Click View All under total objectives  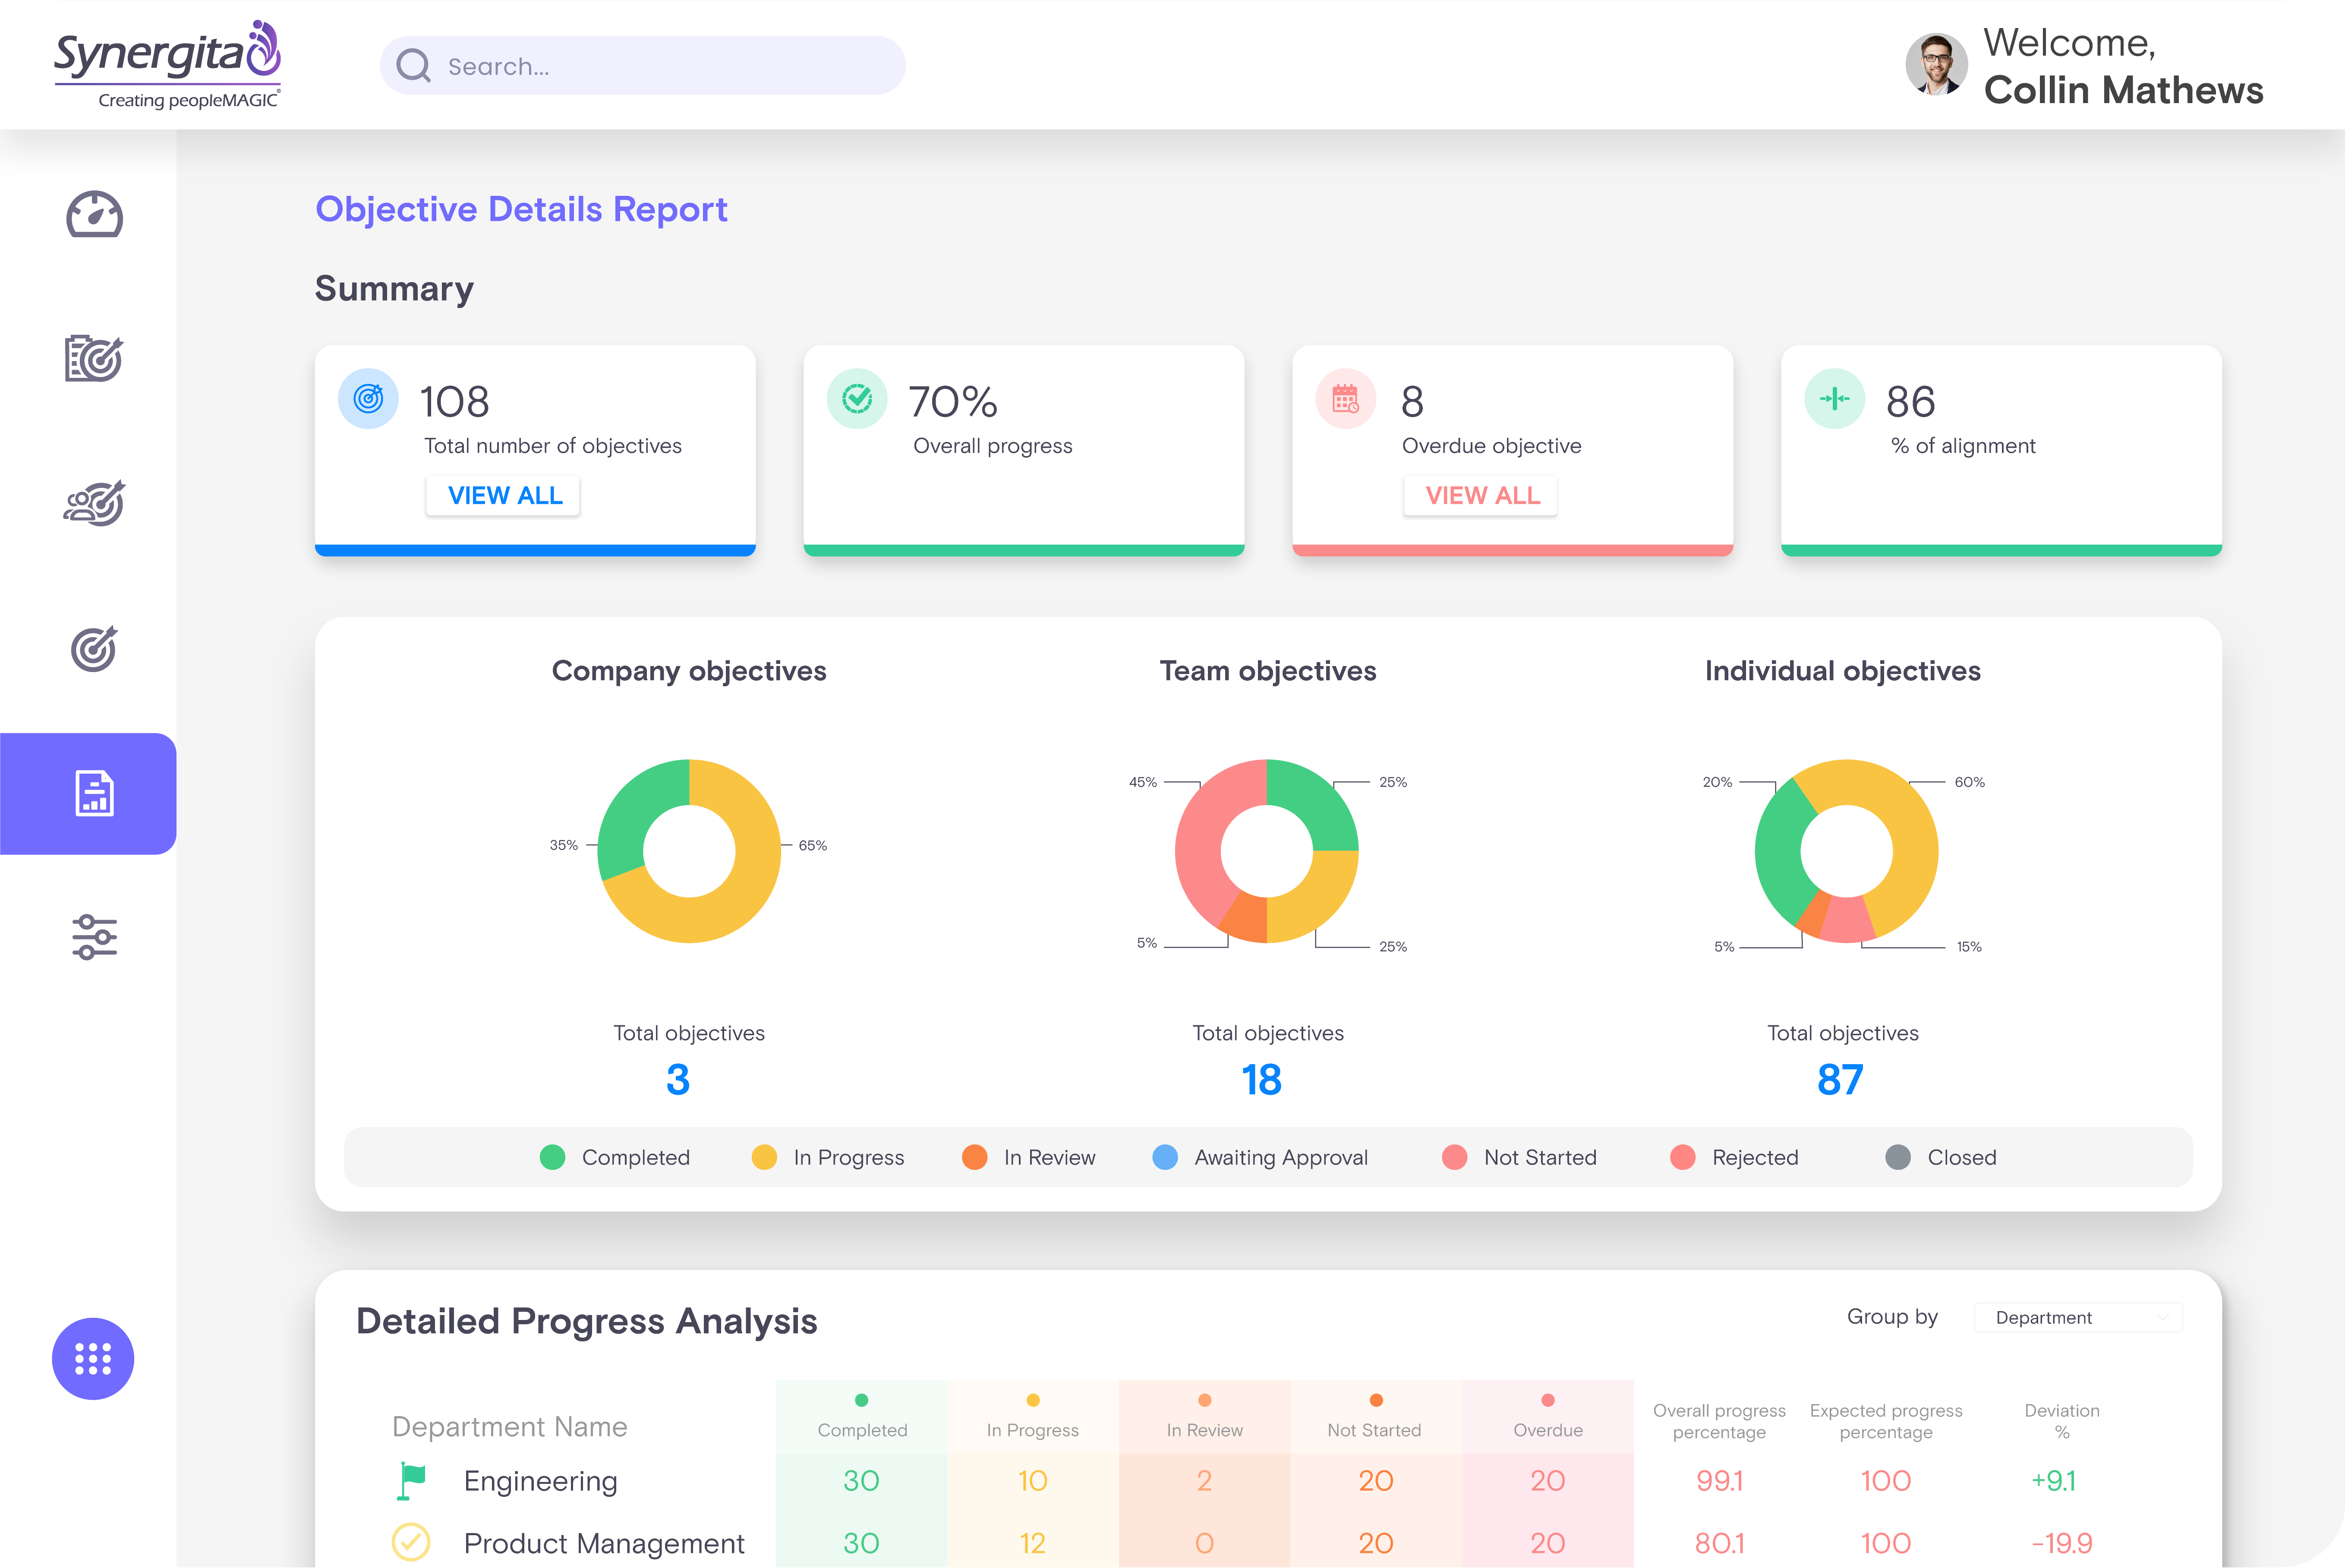click(x=504, y=495)
